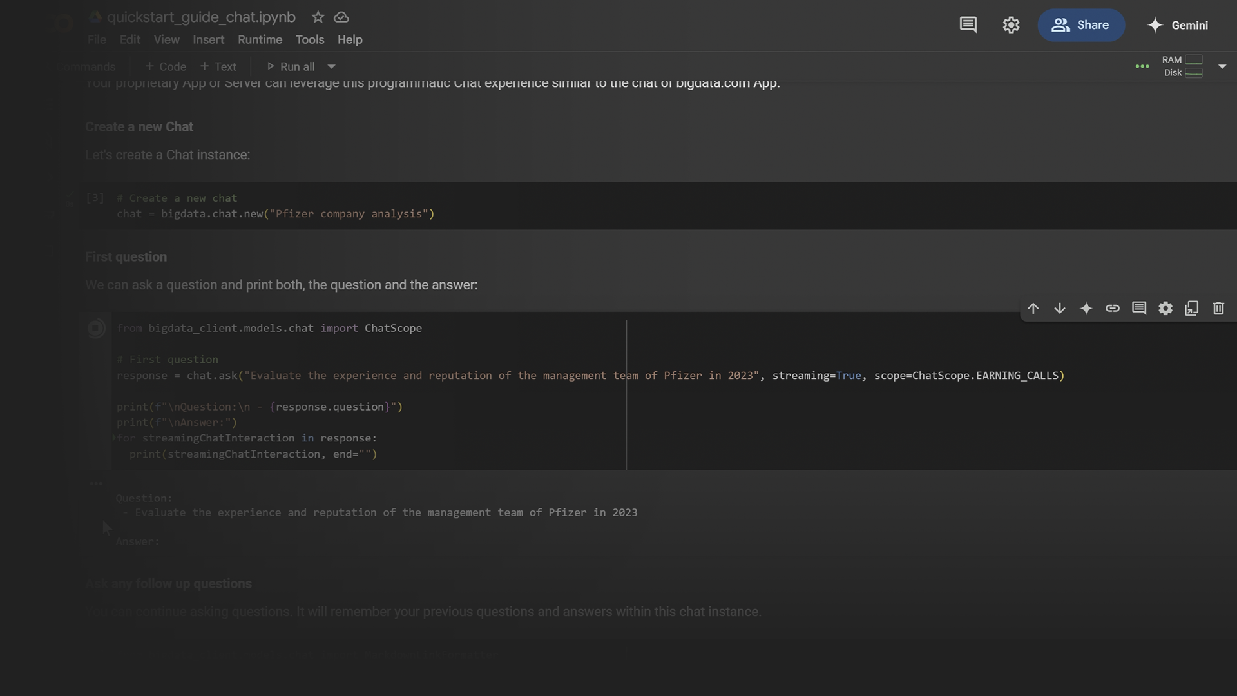Click the First question heading
Image resolution: width=1237 pixels, height=696 pixels.
(x=126, y=257)
